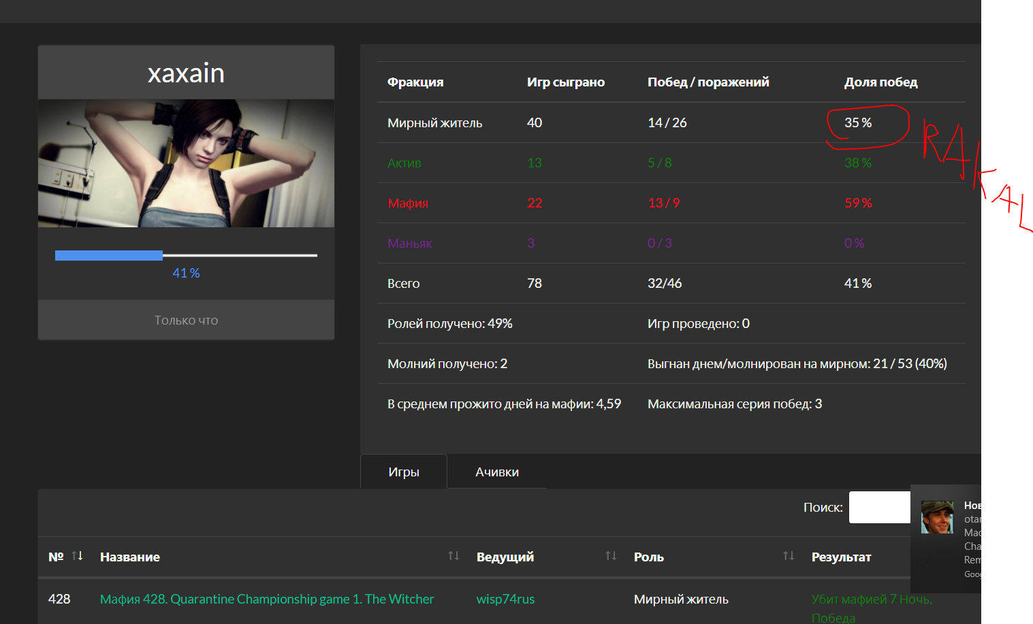Click the Только что status bar

(x=186, y=320)
